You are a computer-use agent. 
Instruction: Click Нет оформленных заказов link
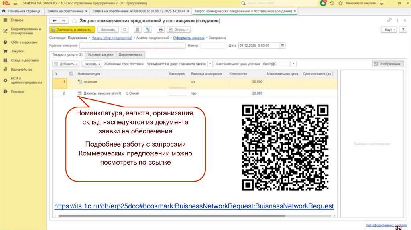coord(386,225)
